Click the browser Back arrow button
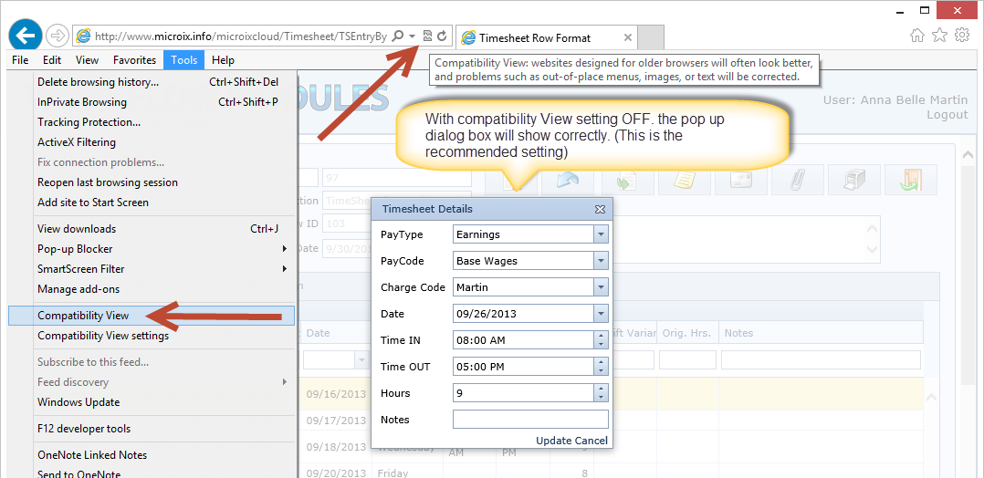The height and width of the screenshot is (478, 984). point(25,36)
